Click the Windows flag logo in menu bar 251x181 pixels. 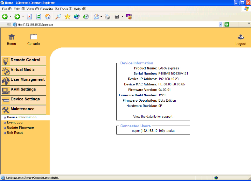pyautogui.click(x=247, y=9)
